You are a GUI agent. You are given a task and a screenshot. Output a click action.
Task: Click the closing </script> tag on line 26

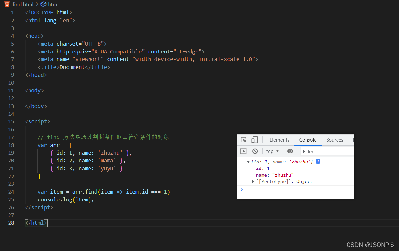(39, 207)
